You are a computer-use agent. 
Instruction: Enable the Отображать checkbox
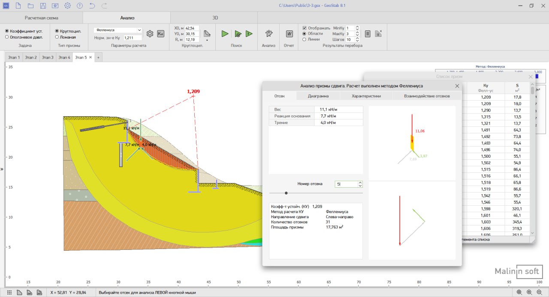[305, 28]
